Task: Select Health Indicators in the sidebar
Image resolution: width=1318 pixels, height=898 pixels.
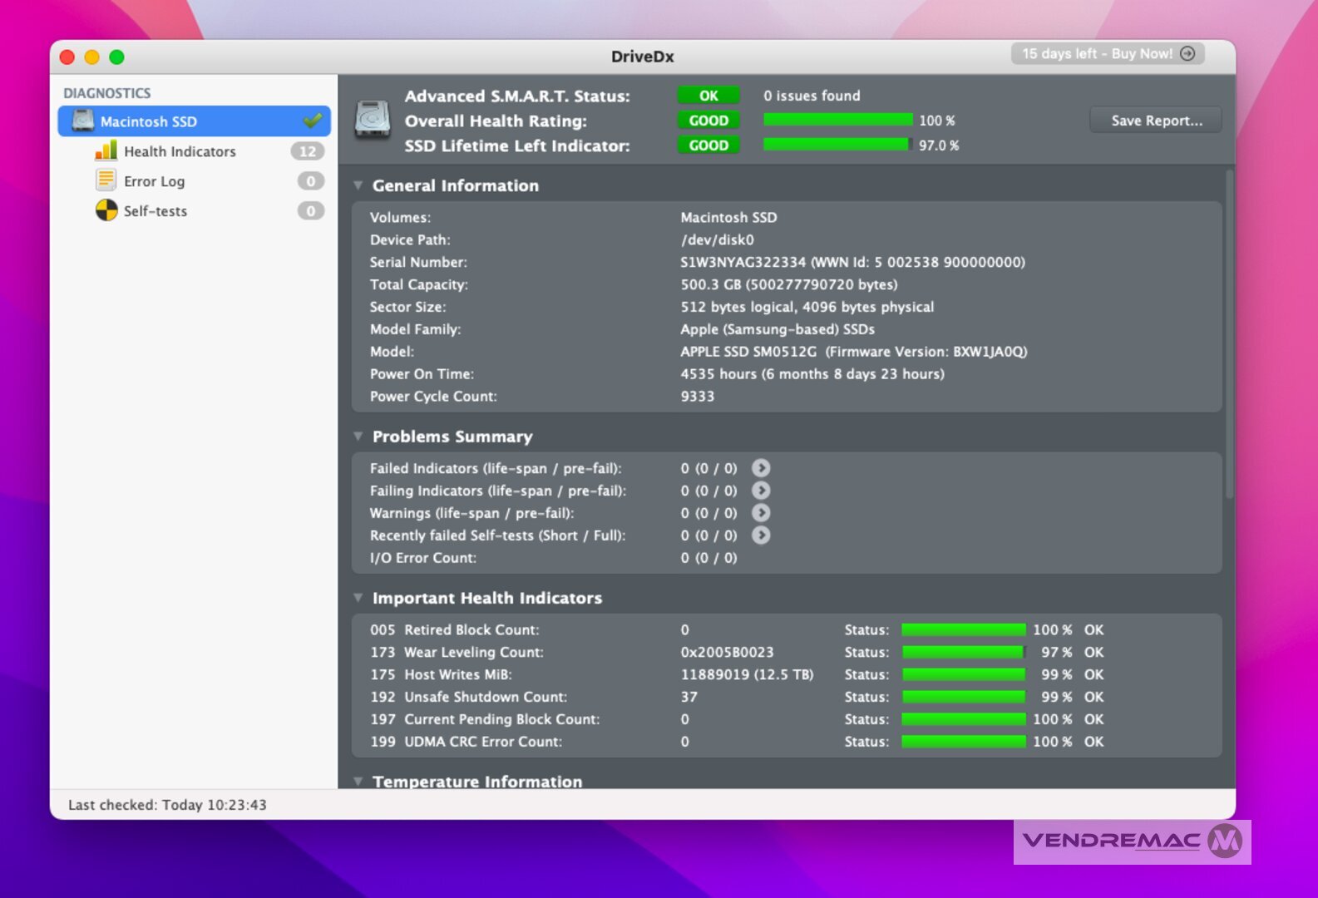Action: pyautogui.click(x=180, y=151)
